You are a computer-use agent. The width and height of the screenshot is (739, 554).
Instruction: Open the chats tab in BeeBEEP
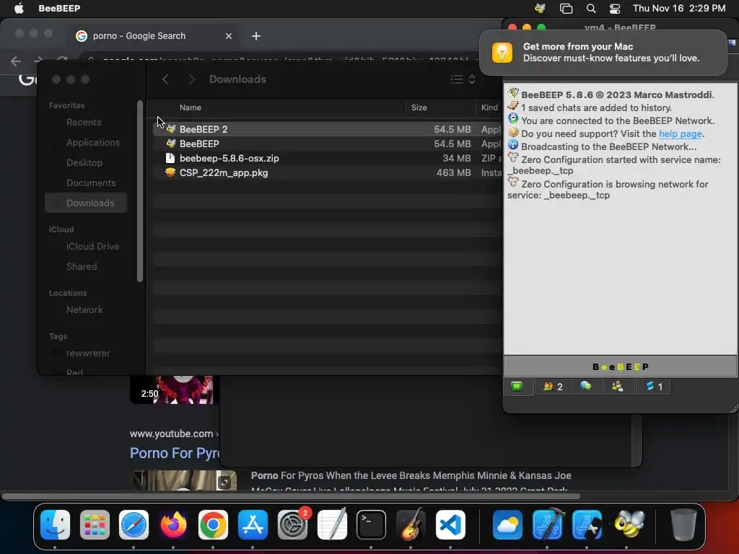[586, 387]
